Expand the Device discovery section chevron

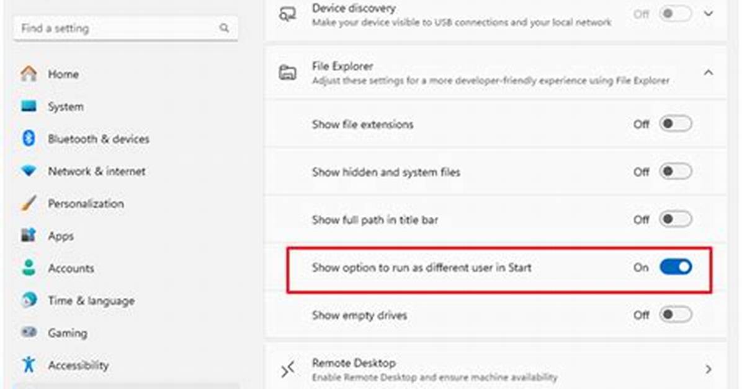pyautogui.click(x=708, y=14)
